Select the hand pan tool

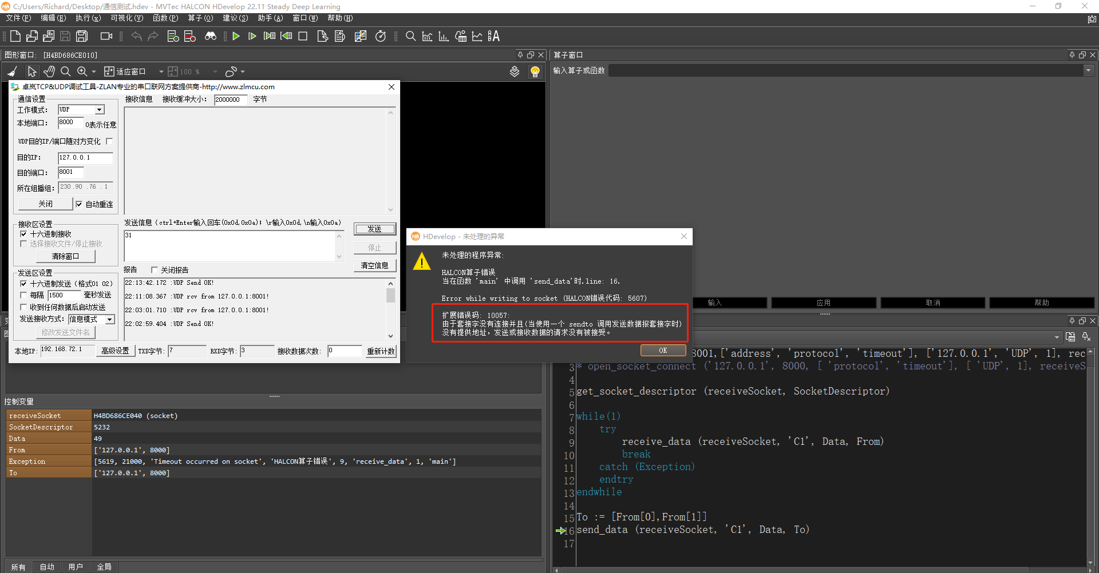49,71
